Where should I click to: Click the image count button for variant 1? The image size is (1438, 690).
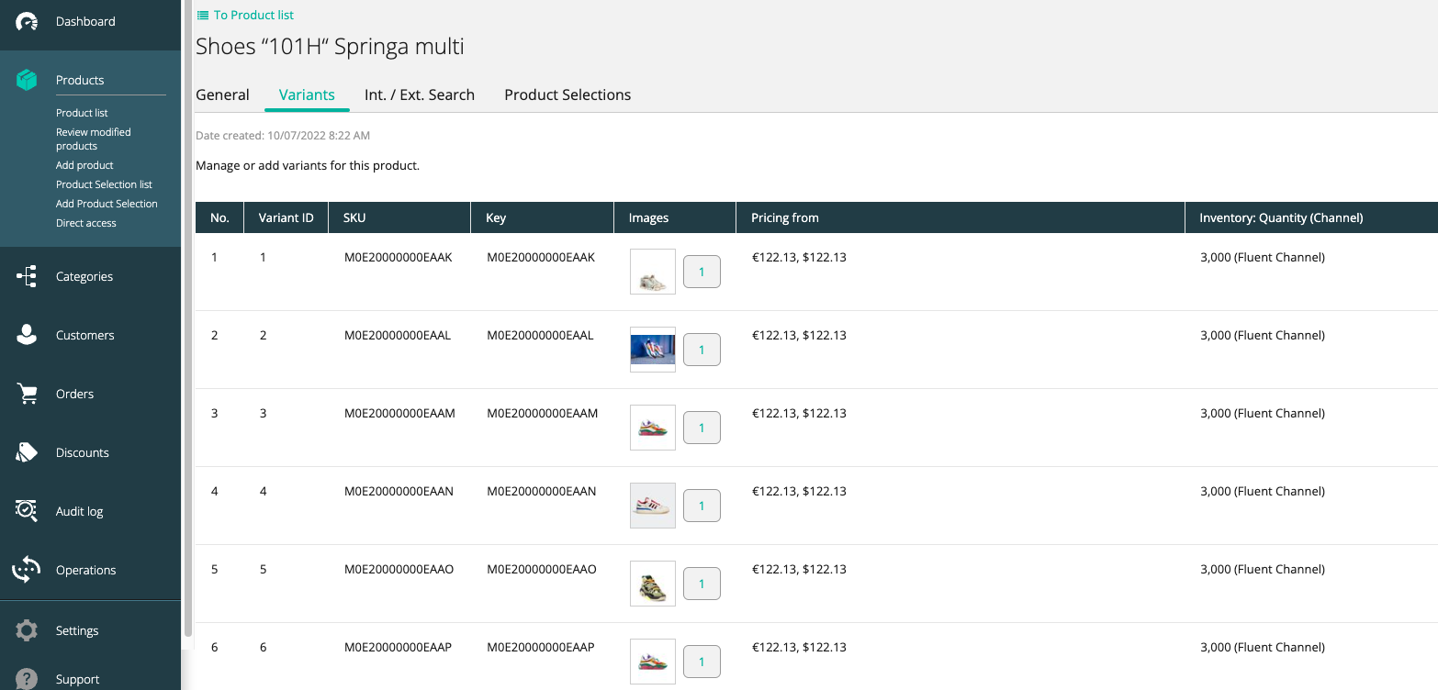702,272
